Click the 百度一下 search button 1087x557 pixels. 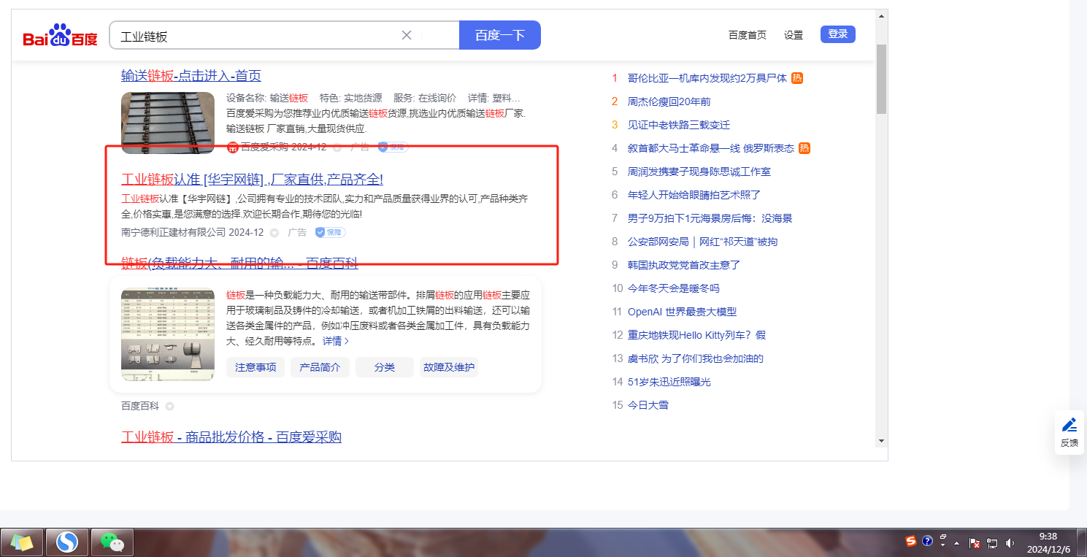coord(500,35)
